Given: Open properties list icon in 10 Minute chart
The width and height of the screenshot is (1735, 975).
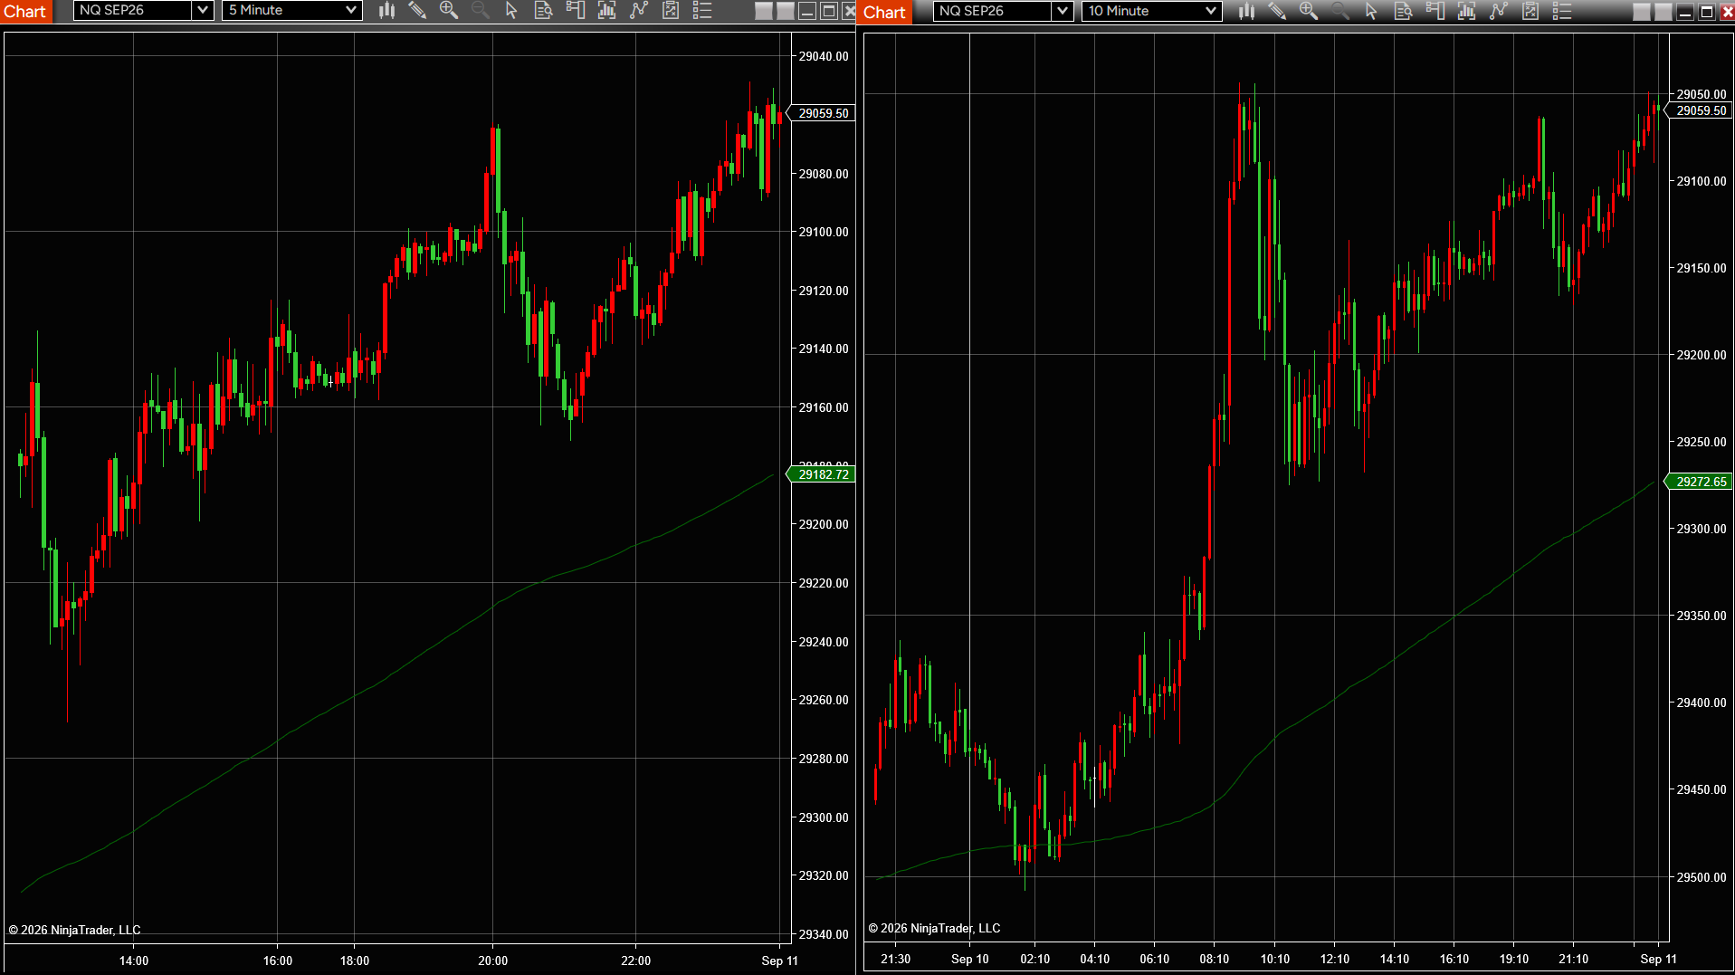Looking at the screenshot, I should pos(1562,11).
